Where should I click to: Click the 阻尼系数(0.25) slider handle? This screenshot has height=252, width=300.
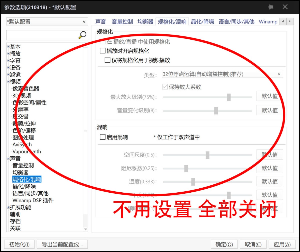(186, 168)
